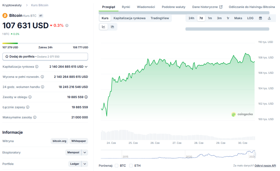Viewport: 280px width, 171px height.
Task: Toggle the LOG scale option
Action: pos(250,18)
